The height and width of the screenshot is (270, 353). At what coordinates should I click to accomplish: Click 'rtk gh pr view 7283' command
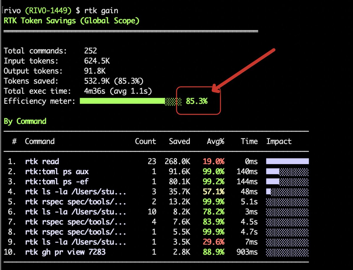[65, 252]
